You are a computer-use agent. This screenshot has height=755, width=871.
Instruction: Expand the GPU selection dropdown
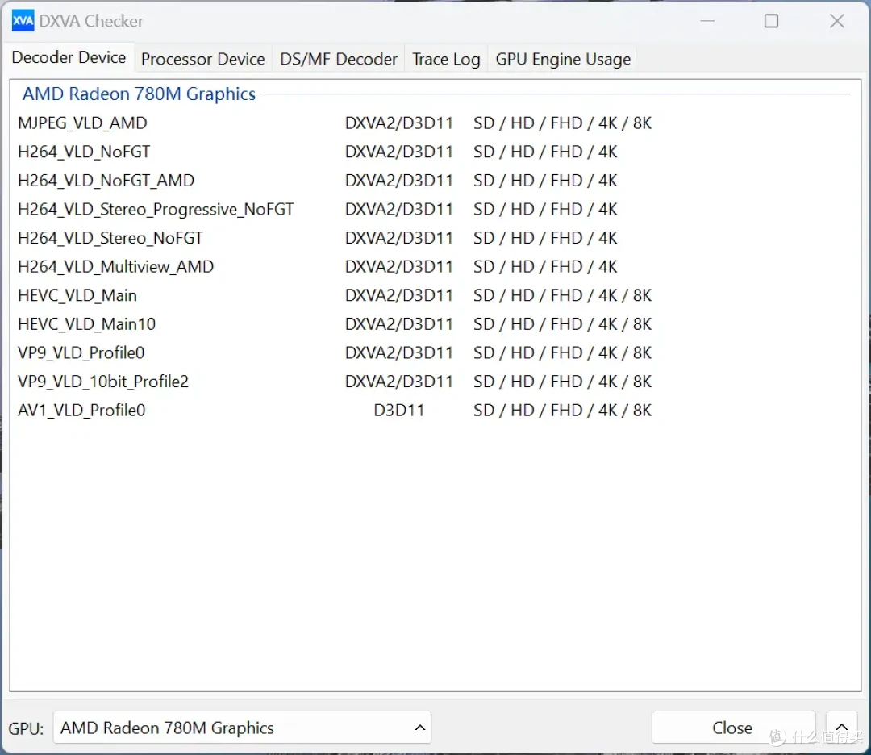pyautogui.click(x=242, y=728)
